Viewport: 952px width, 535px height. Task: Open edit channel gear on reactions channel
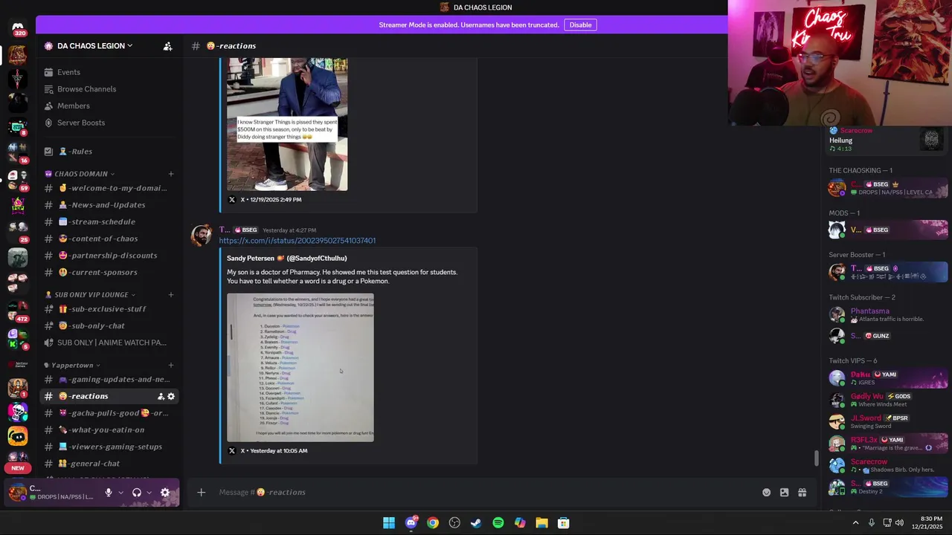[x=171, y=397]
